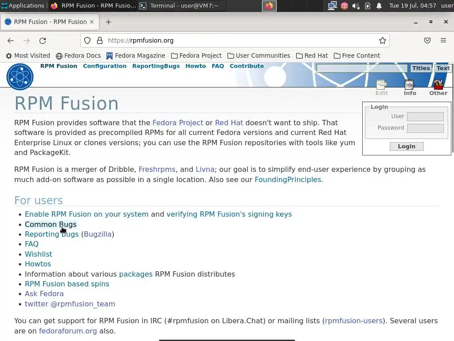Open the fedoraforum.org link
The height and width of the screenshot is (341, 454).
point(68,331)
